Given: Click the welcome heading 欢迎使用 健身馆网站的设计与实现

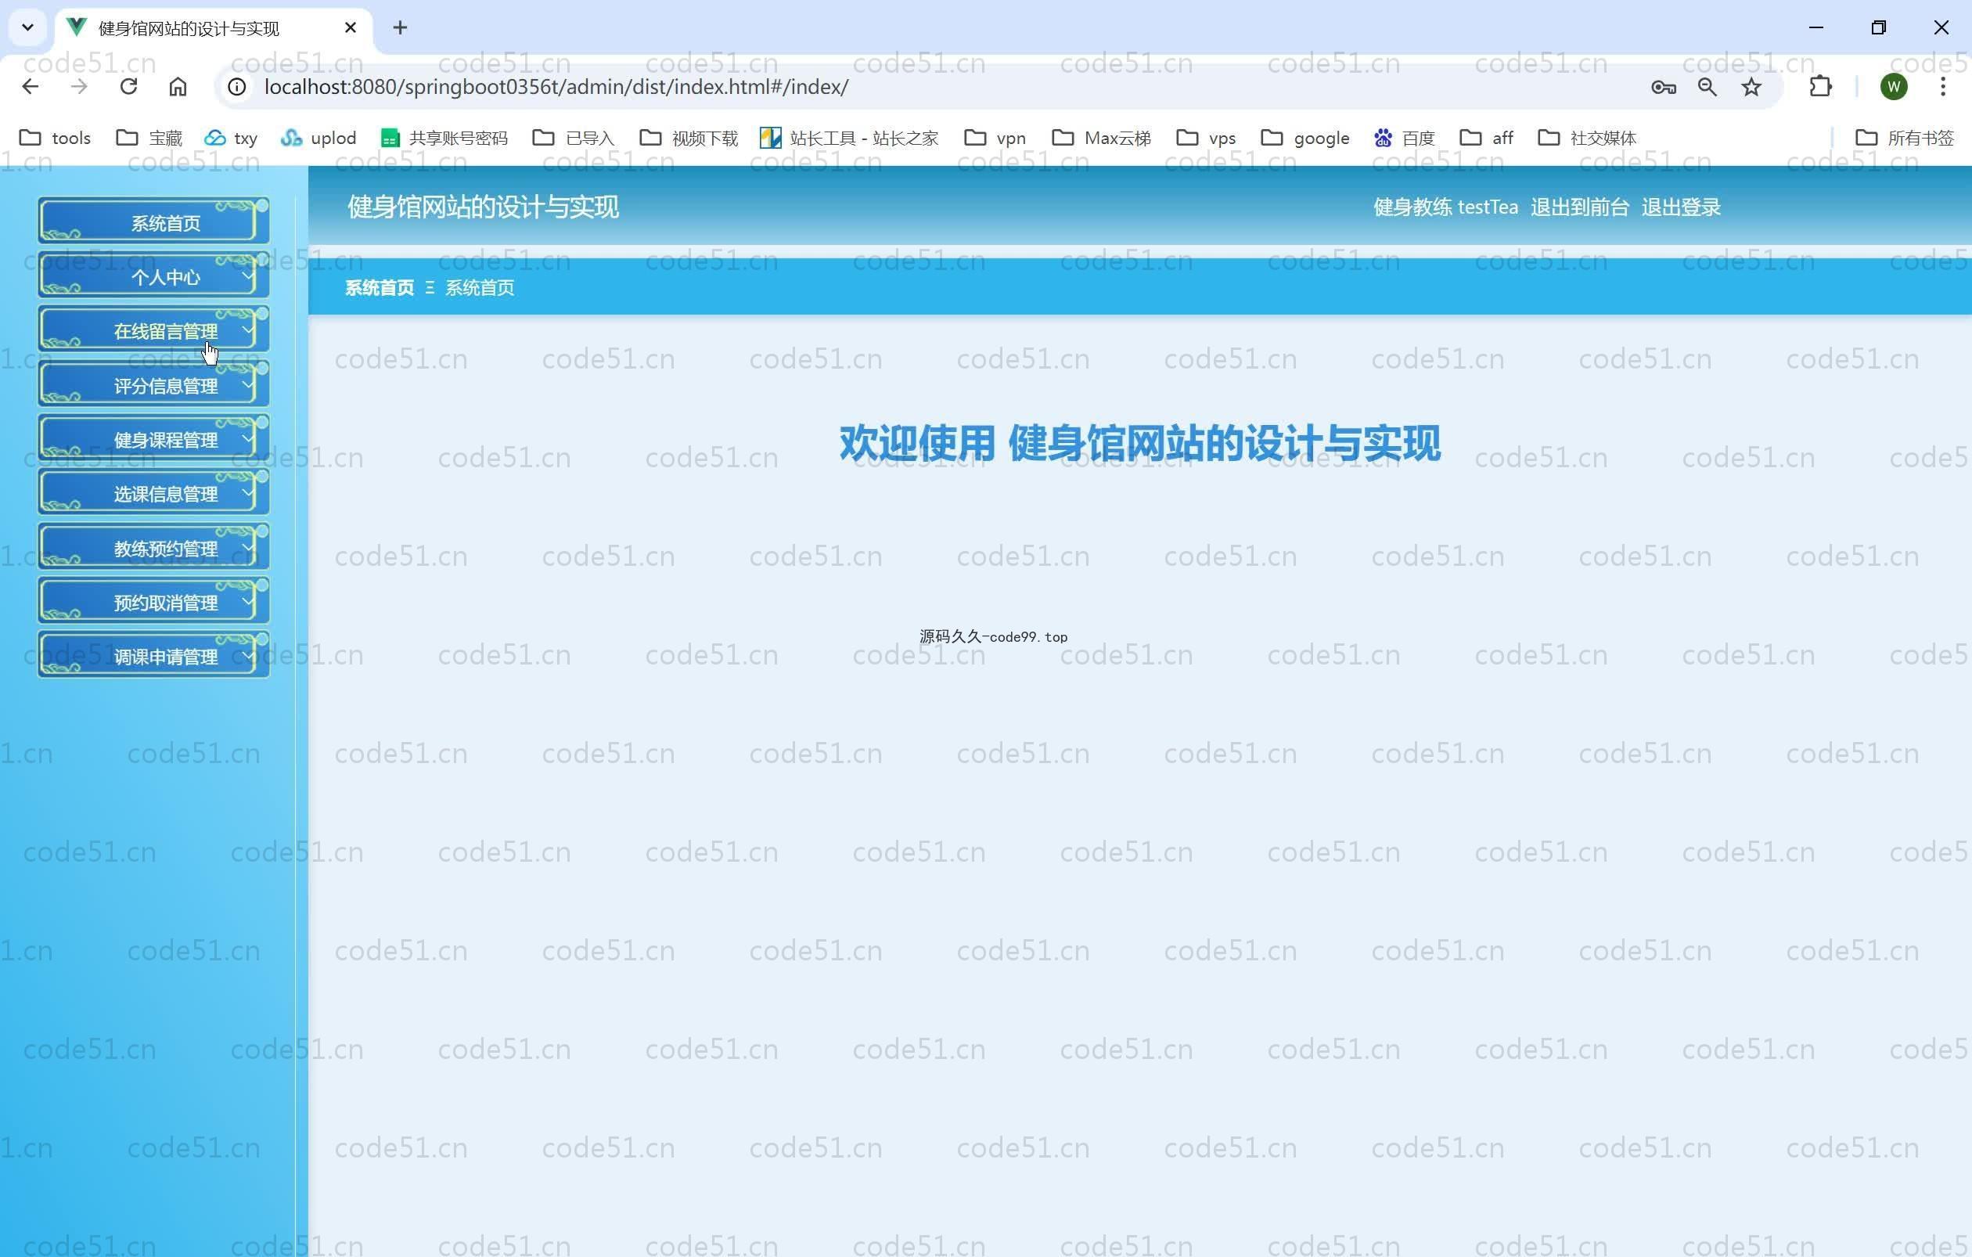Looking at the screenshot, I should tap(1139, 443).
